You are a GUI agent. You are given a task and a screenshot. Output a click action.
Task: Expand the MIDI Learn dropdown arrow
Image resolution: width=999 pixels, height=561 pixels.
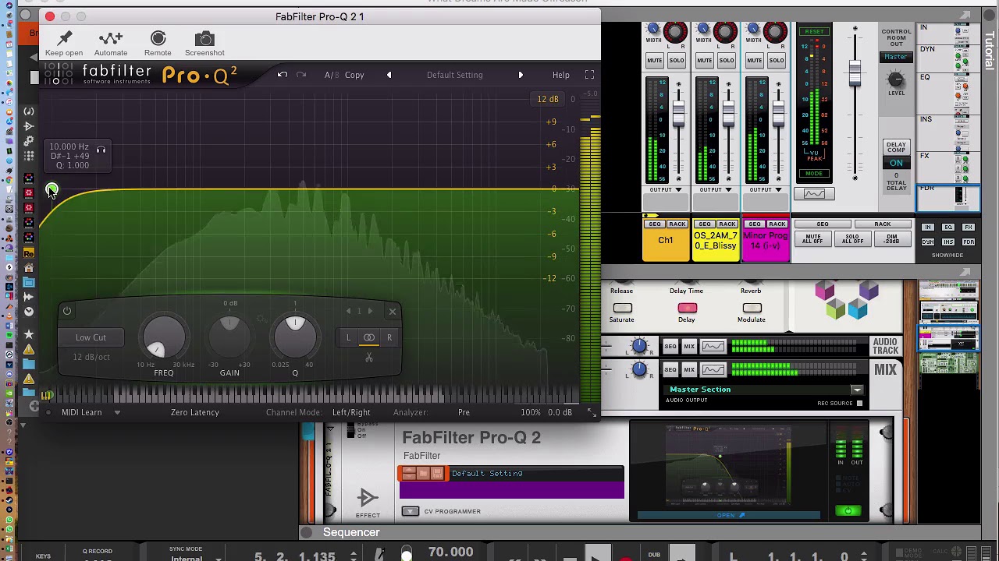[117, 412]
